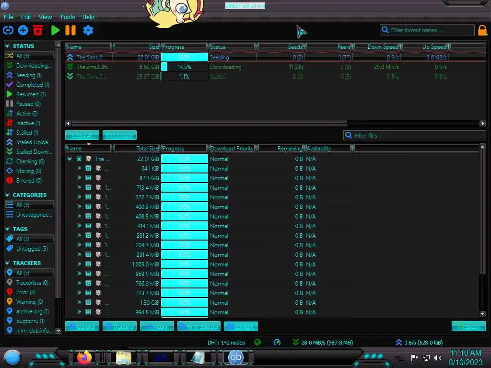Collapse the CATEGORIES sidebar section
The width and height of the screenshot is (491, 368).
tap(7, 195)
